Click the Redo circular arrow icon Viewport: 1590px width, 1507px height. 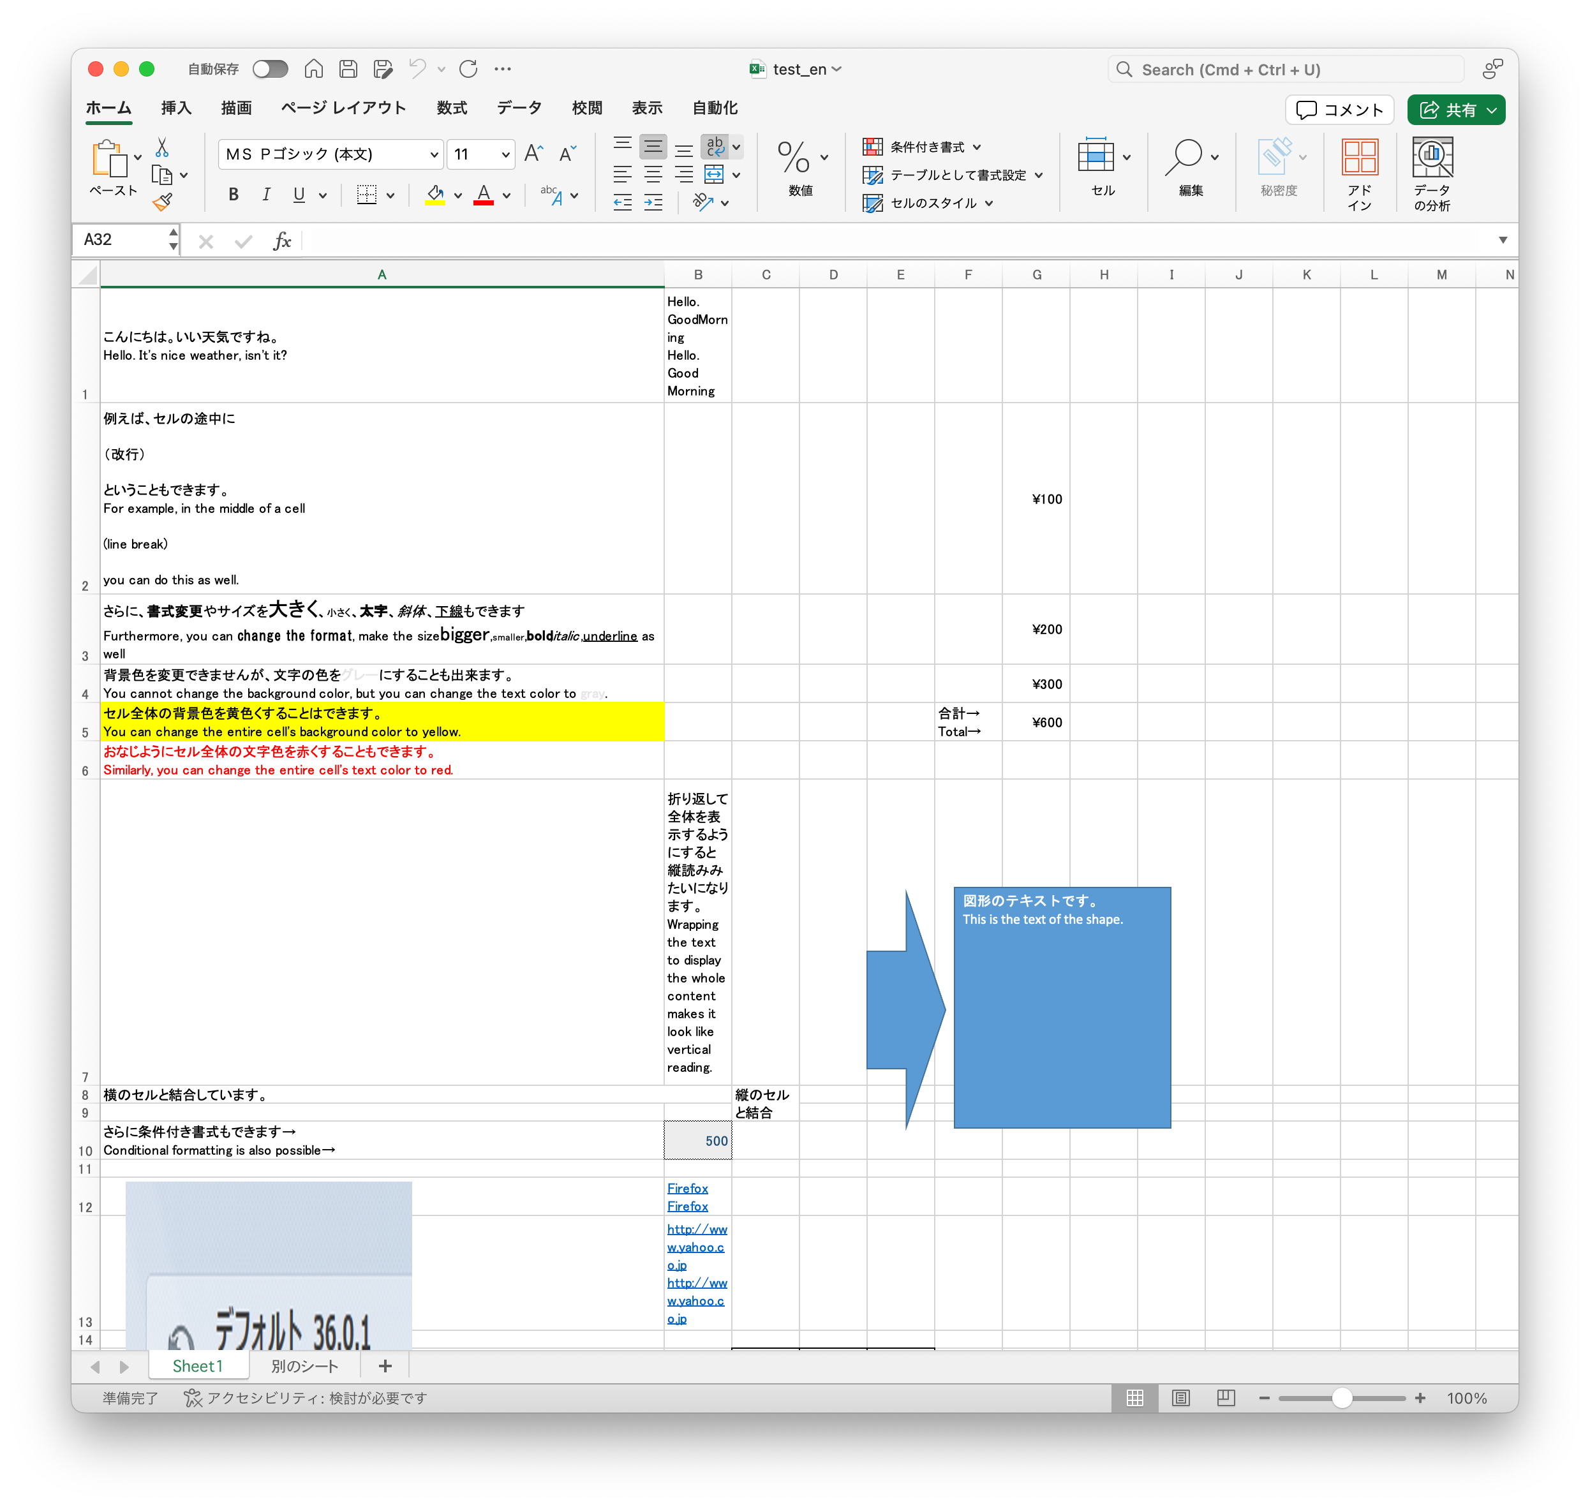(468, 69)
